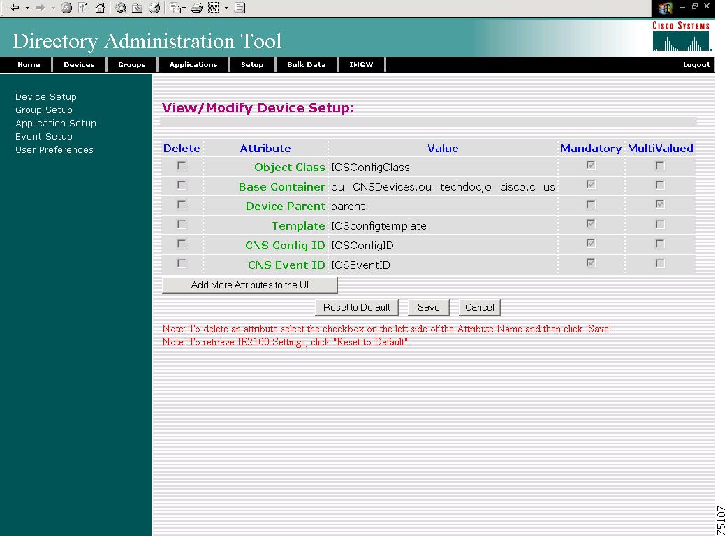This screenshot has height=536, width=727.
Task: Click the Edit with Word icon
Action: 214,8
